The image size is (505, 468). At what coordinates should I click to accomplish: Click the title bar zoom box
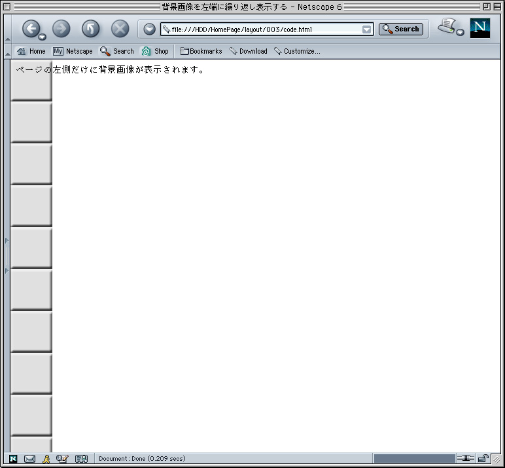coord(487,7)
